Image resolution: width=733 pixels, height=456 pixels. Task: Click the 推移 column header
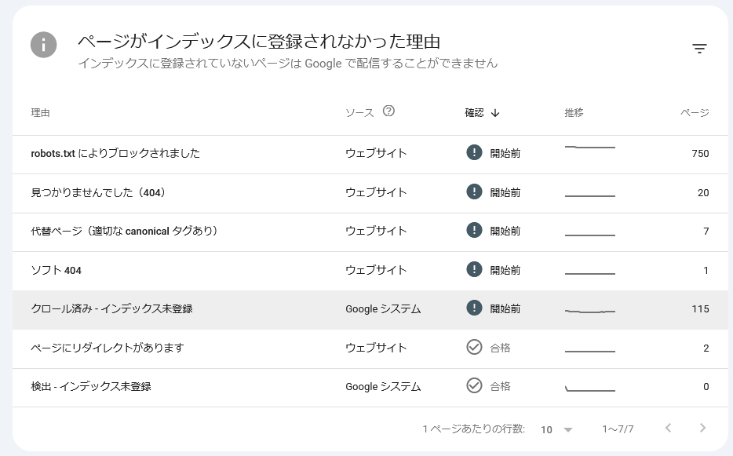point(574,113)
